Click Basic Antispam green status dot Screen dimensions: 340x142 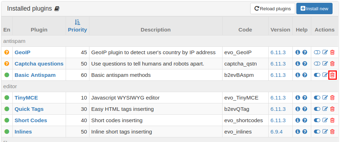(x=7, y=75)
